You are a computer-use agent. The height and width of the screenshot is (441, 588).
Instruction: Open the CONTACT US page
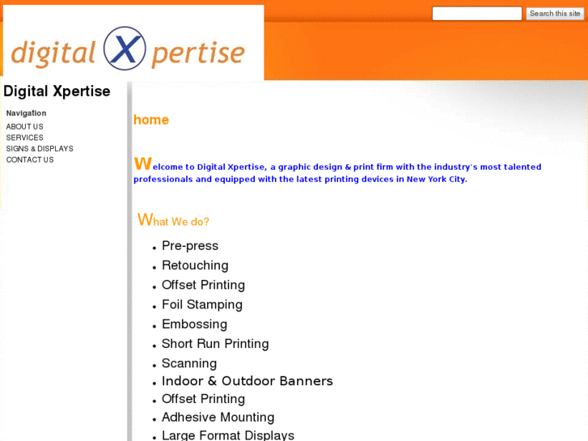tap(30, 159)
